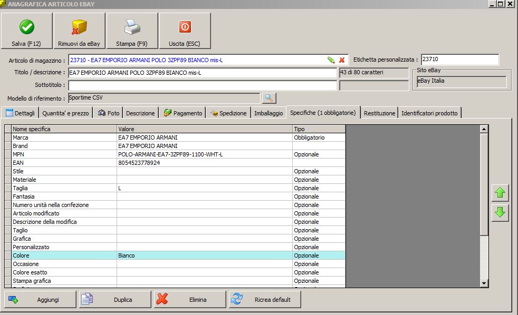The width and height of the screenshot is (518, 315).
Task: Open Modello di riferimento magnifier search
Action: (x=269, y=98)
